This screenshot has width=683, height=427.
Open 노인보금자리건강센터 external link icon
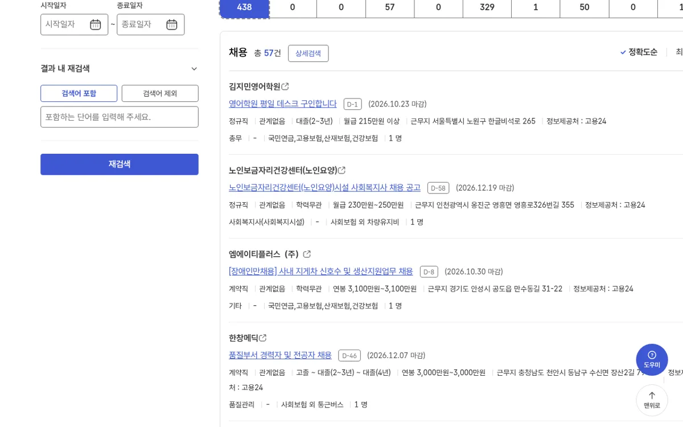coord(342,170)
